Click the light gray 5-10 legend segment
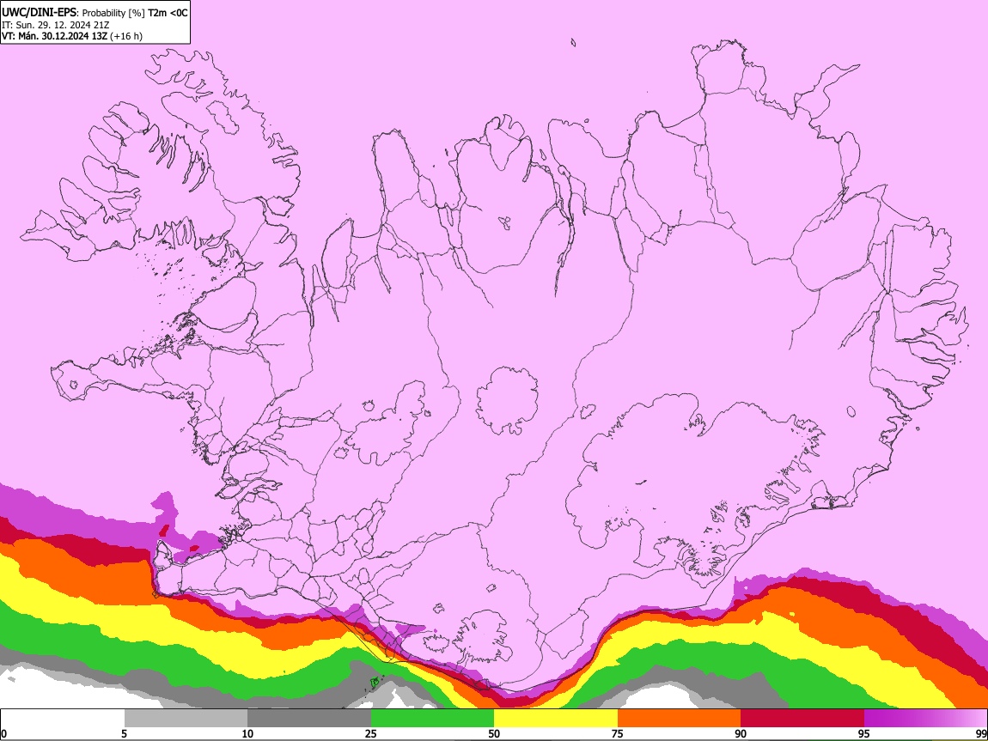 [186, 719]
